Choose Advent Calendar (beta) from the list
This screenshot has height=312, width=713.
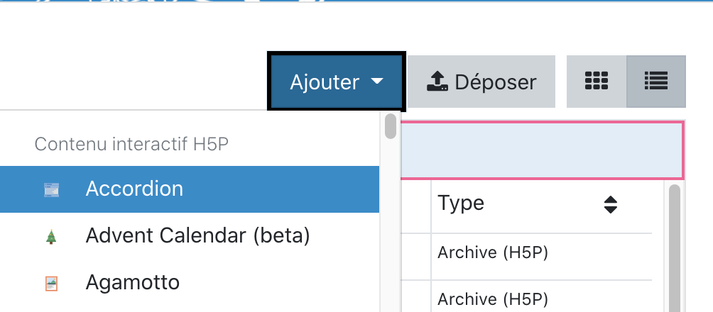click(x=197, y=235)
